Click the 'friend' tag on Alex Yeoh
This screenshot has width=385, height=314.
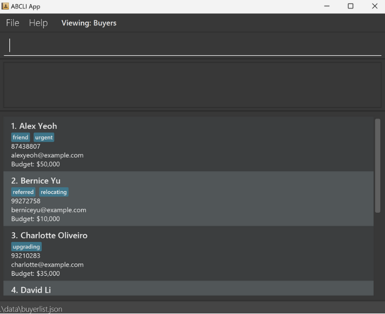point(21,137)
